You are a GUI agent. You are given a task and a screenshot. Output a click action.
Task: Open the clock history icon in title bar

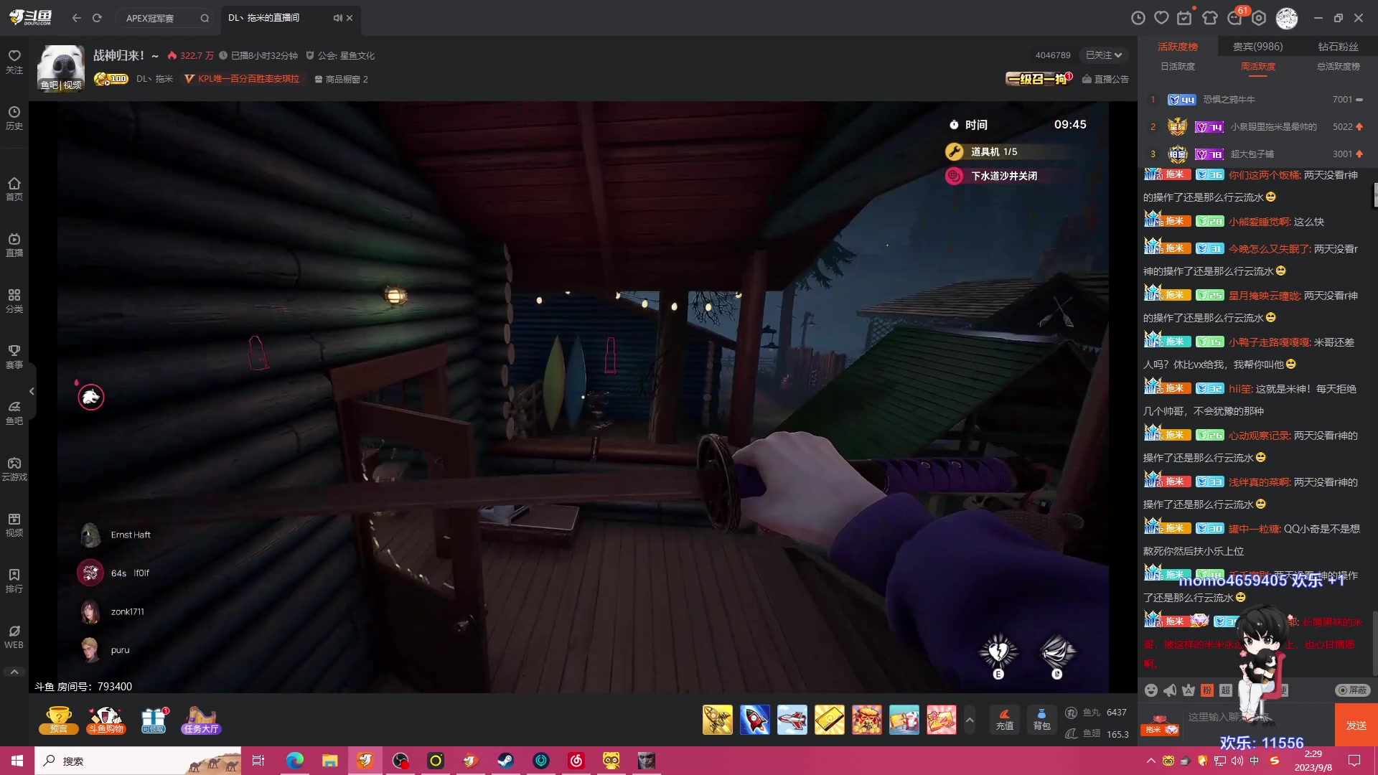[x=1138, y=18]
